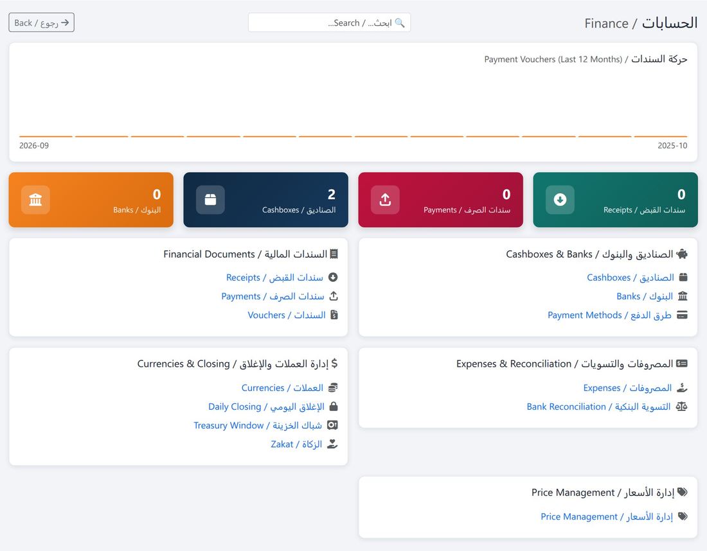
Task: Open the Zakat / الزكاة link
Action: click(296, 444)
